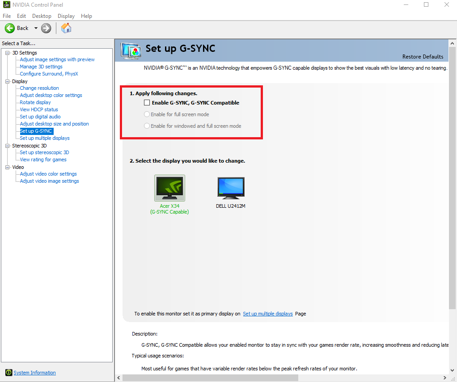Maximize the NVIDIA Control Panel window

click(426, 4)
